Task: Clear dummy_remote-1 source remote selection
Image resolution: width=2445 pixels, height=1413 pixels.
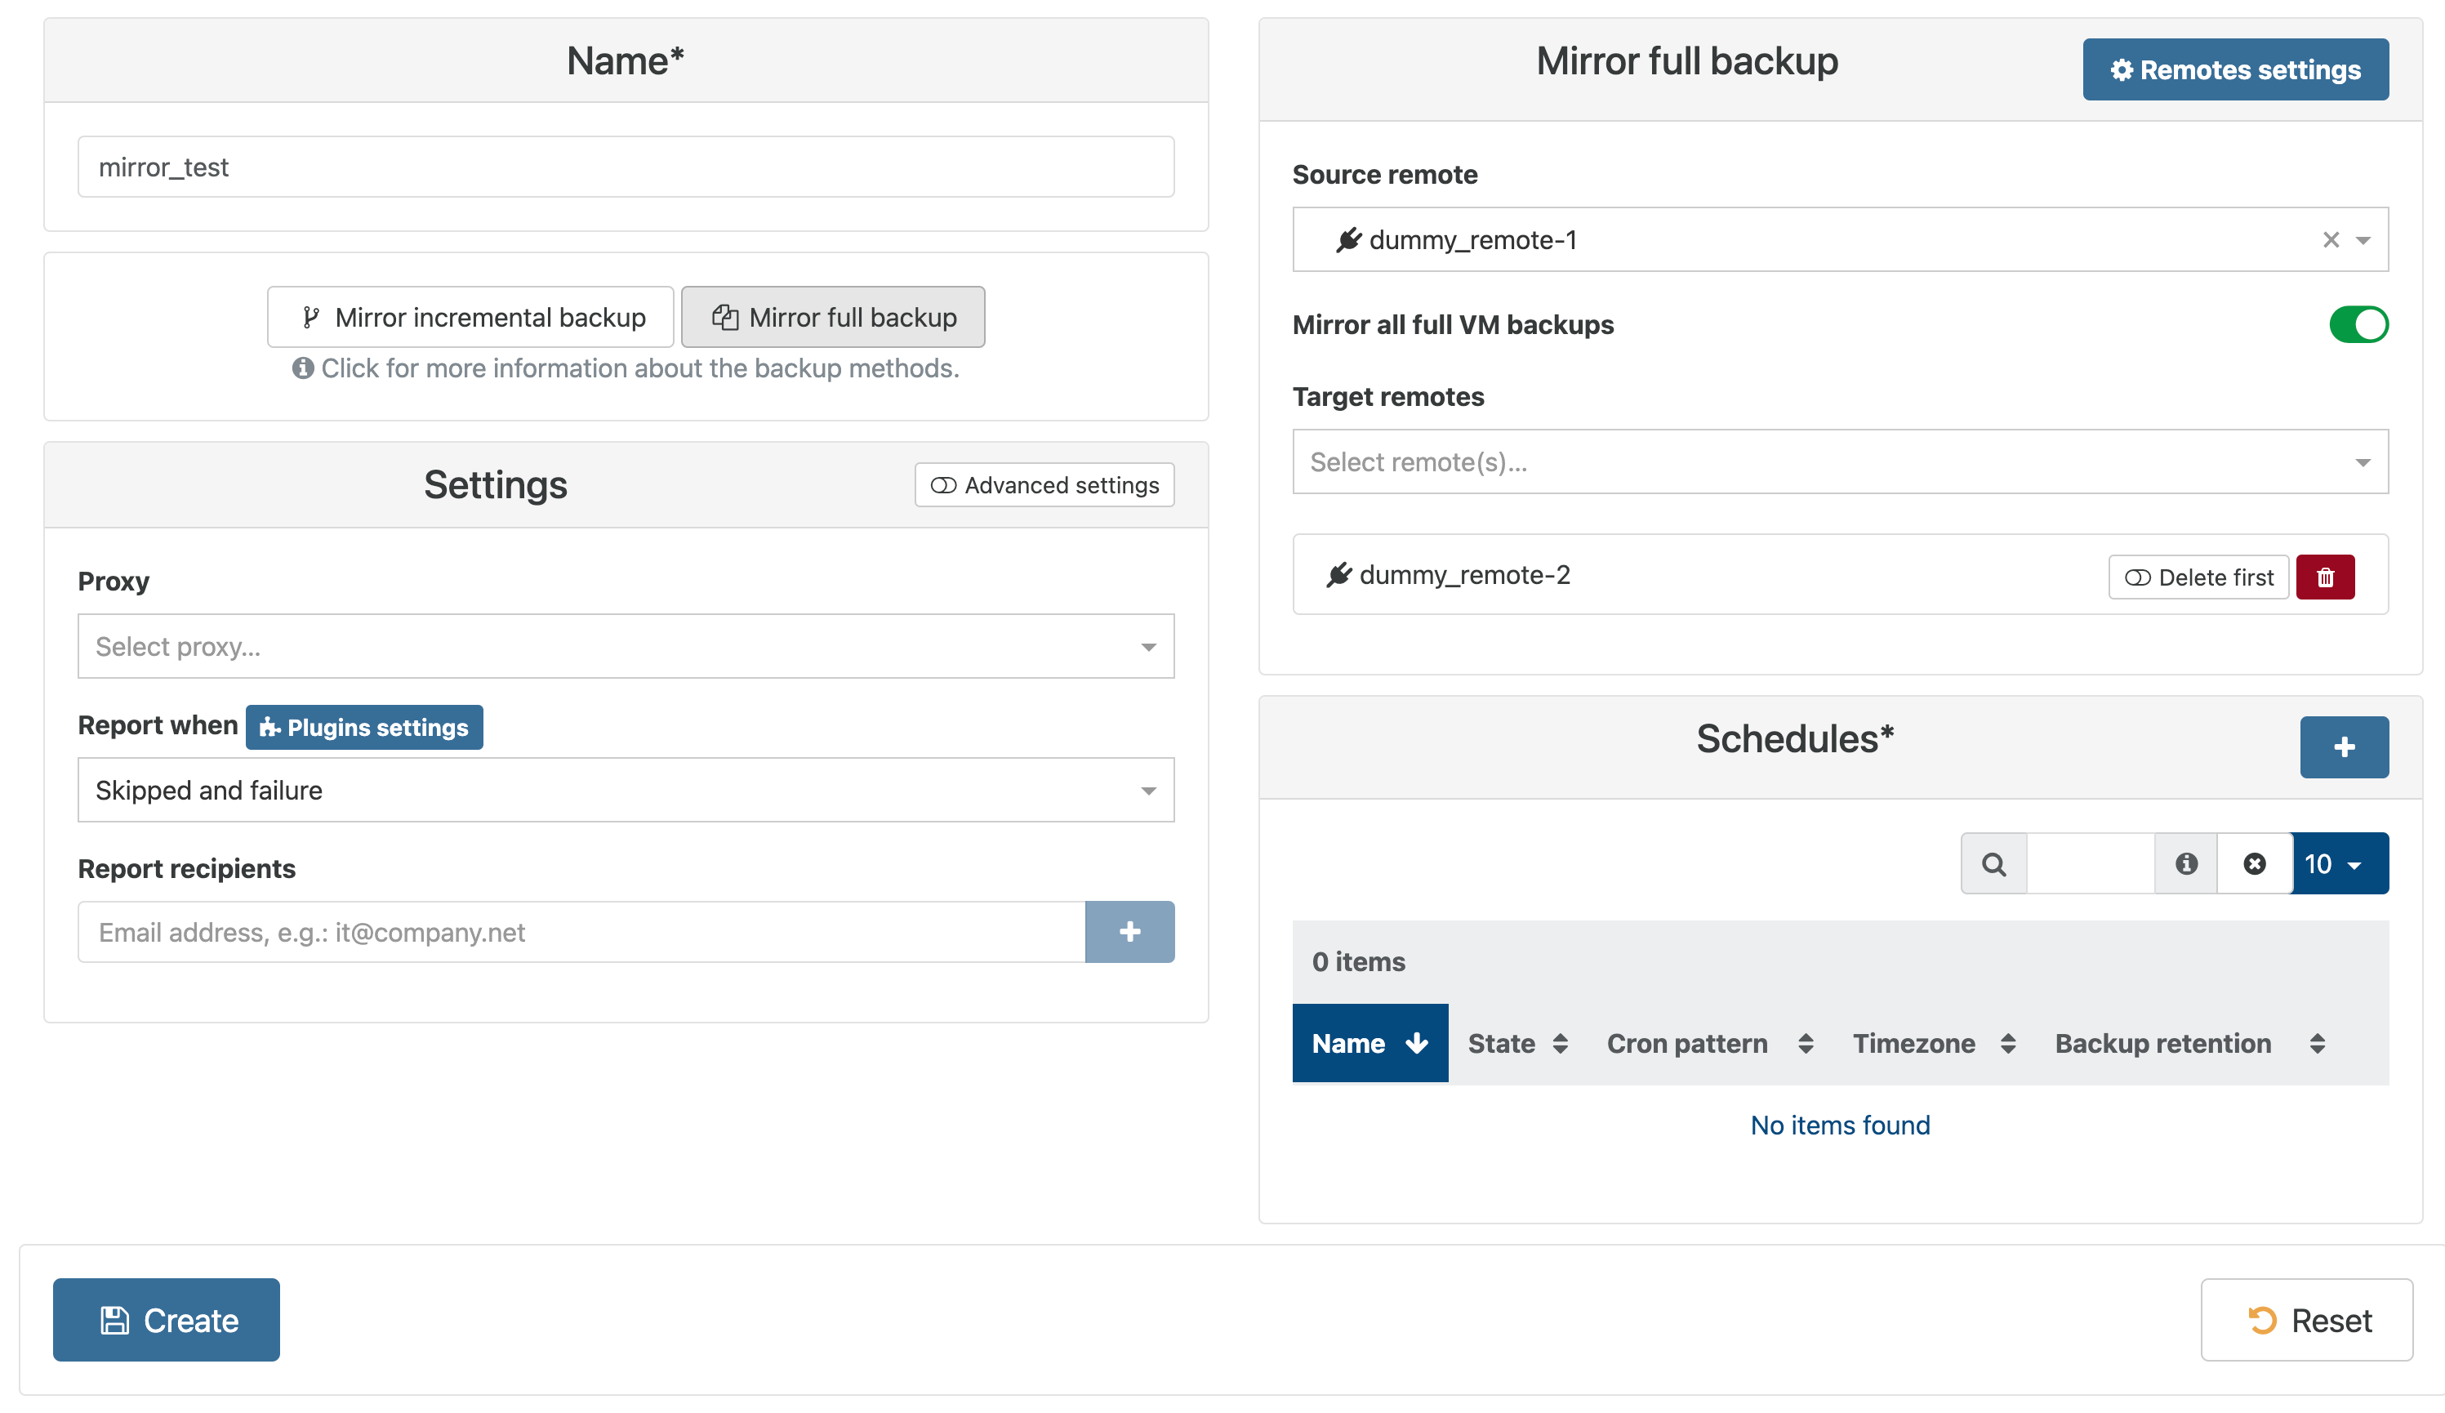Action: (2331, 239)
